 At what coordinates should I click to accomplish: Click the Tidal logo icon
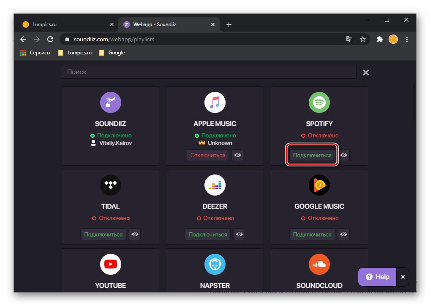(x=111, y=185)
